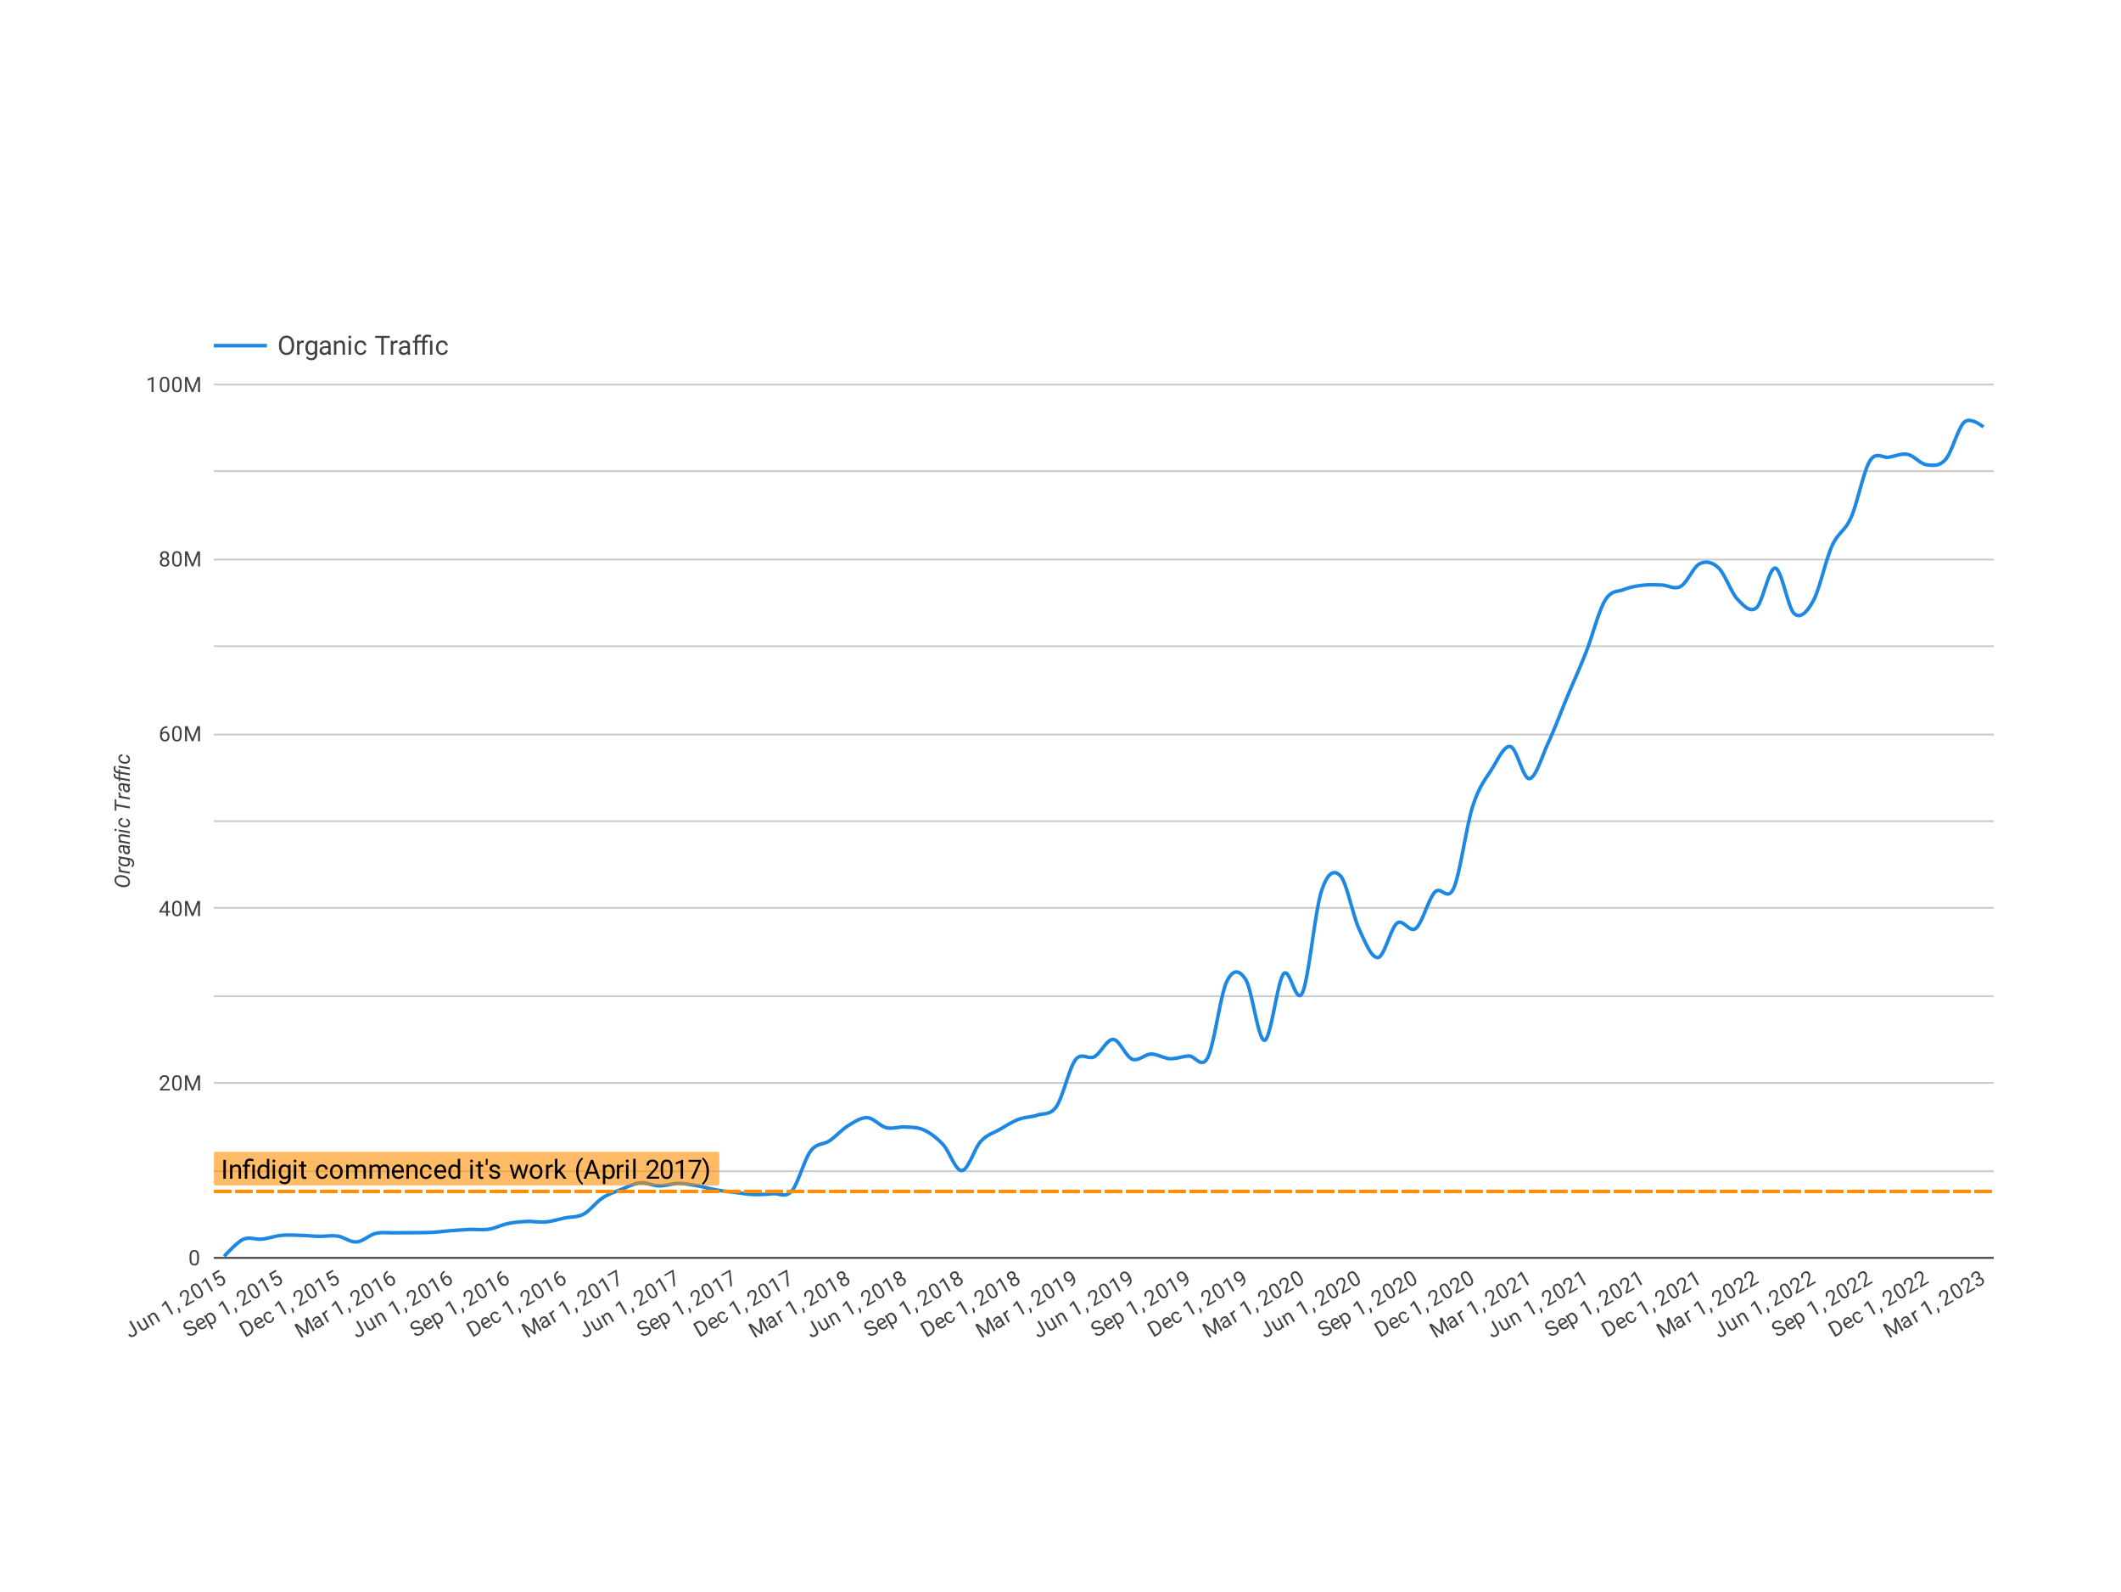Click the 80M y-axis label
This screenshot has width=2121, height=1592.
click(179, 560)
